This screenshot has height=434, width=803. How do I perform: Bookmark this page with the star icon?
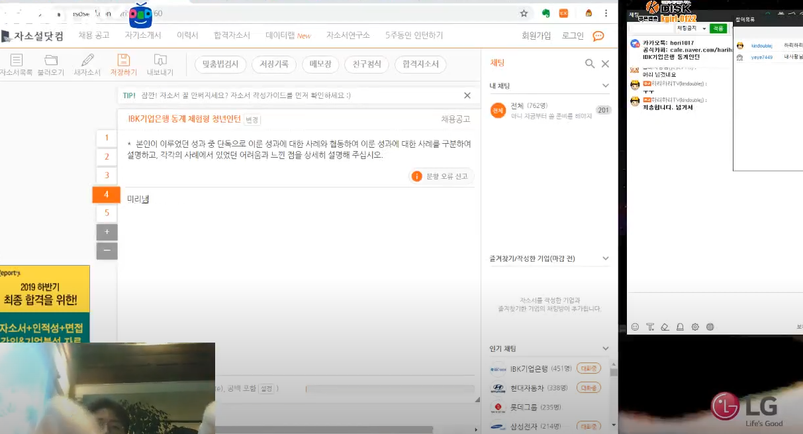pos(524,13)
